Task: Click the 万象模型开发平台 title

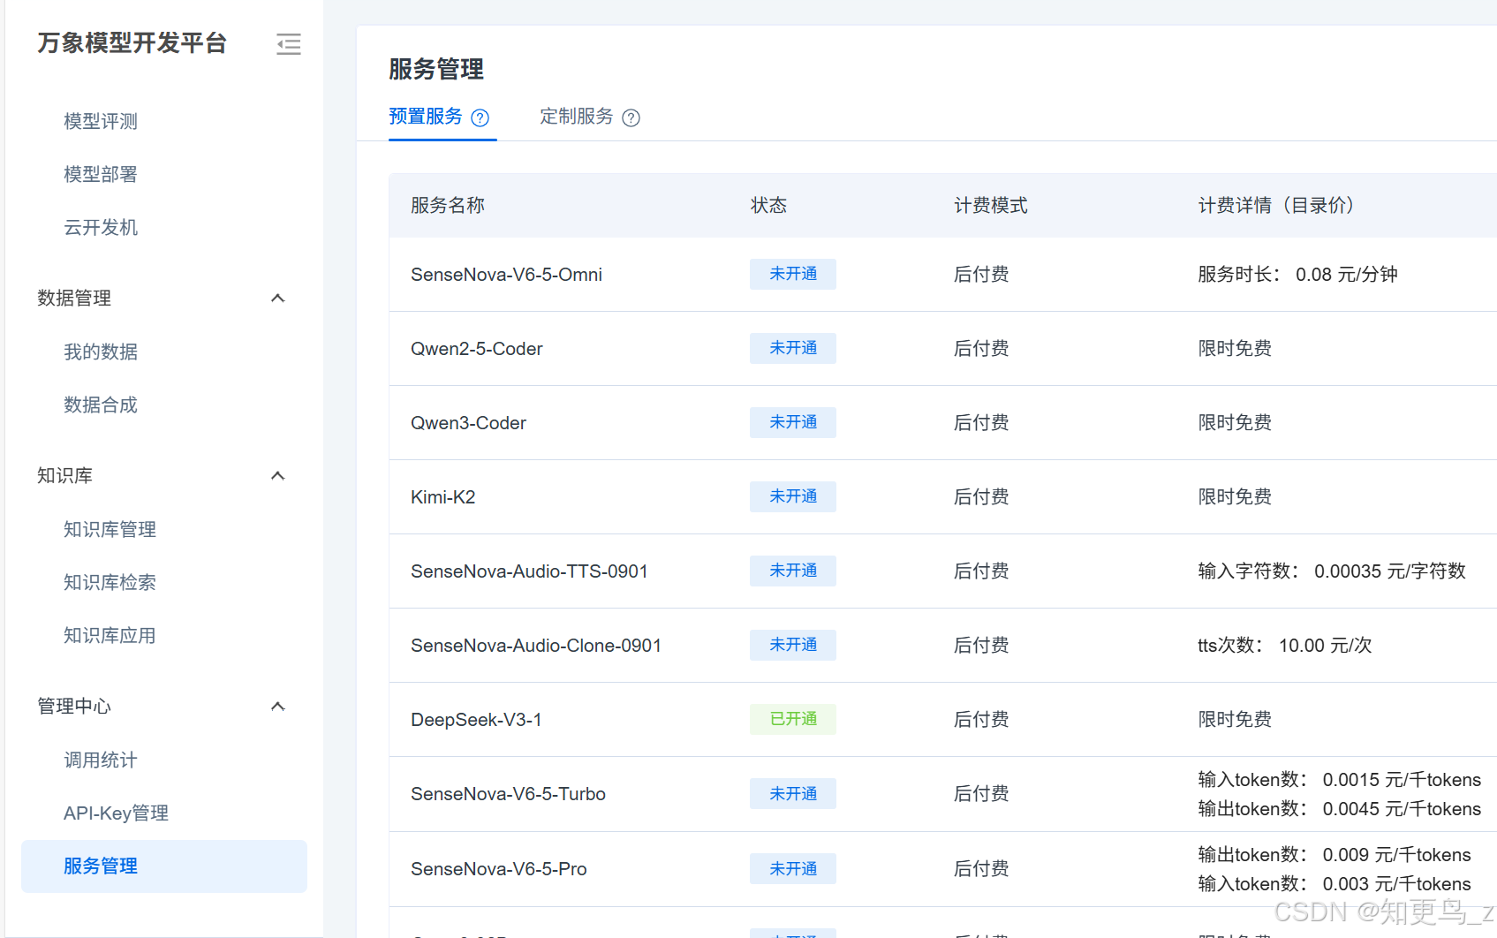Action: click(x=132, y=43)
